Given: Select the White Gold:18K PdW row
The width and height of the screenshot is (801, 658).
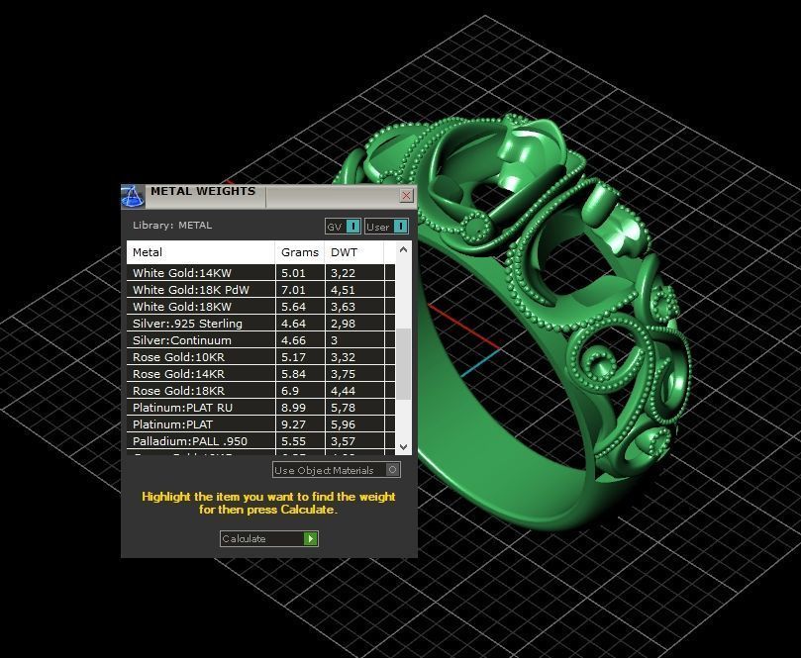Looking at the screenshot, I should (x=261, y=290).
